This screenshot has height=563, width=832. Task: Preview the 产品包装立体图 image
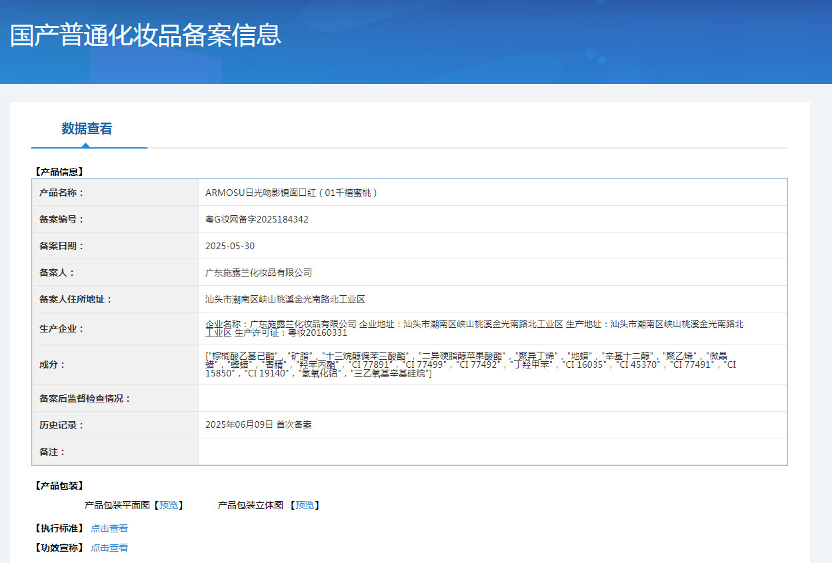coord(305,505)
